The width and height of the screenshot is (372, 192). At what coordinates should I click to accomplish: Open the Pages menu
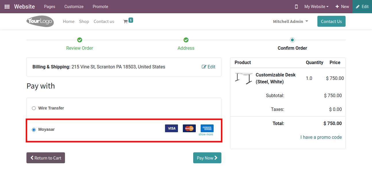(x=49, y=7)
